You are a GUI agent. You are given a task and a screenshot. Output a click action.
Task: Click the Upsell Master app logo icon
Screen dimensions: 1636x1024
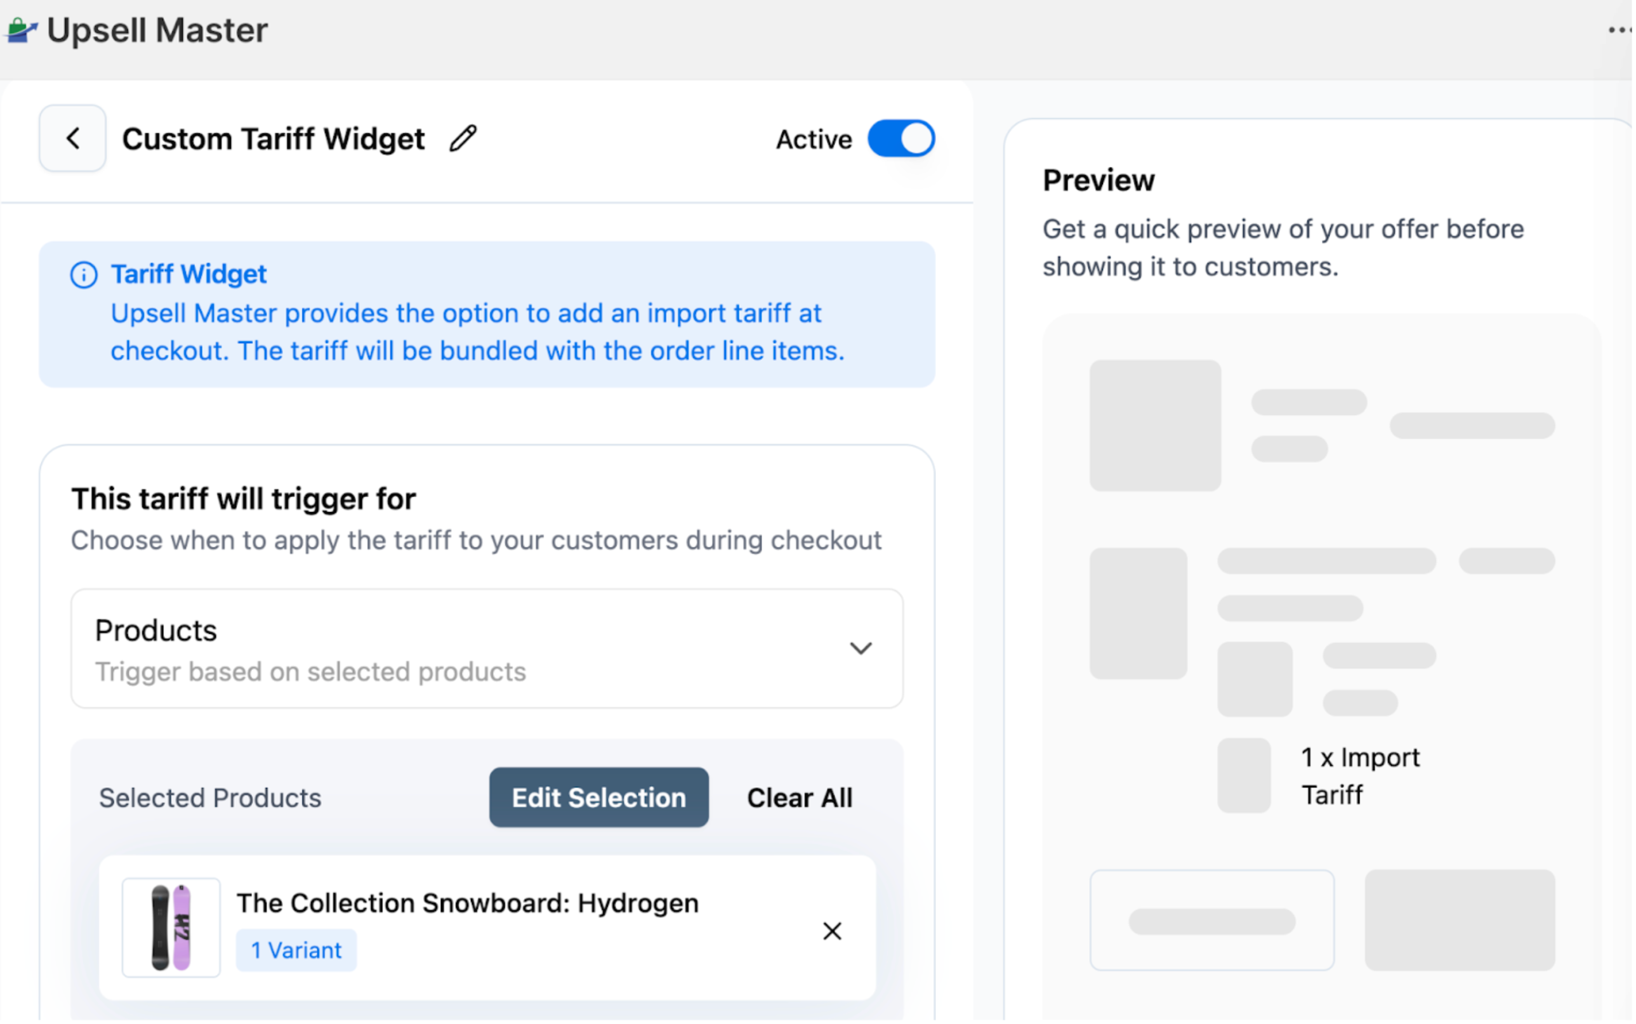21,30
